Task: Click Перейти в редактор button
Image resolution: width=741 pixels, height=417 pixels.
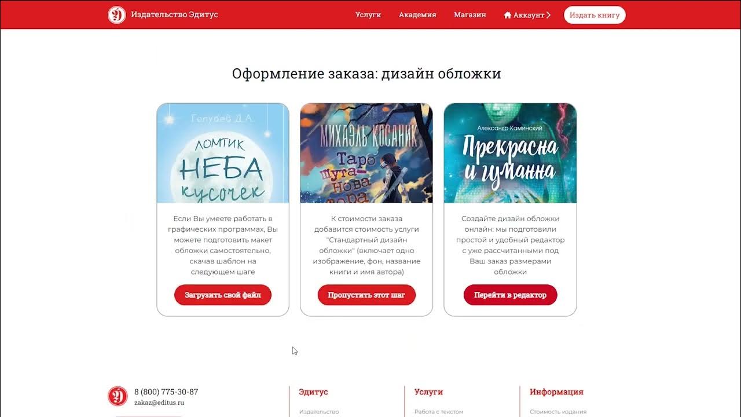Action: (510, 295)
